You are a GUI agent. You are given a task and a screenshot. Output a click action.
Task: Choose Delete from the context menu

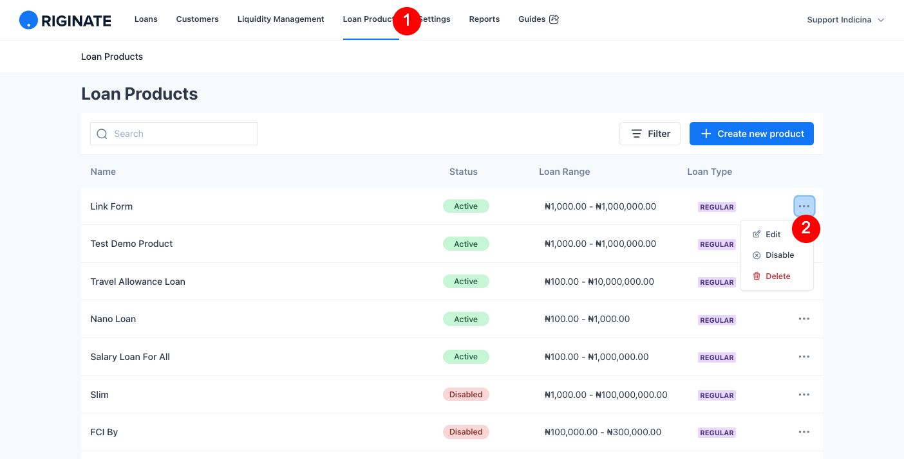tap(777, 276)
